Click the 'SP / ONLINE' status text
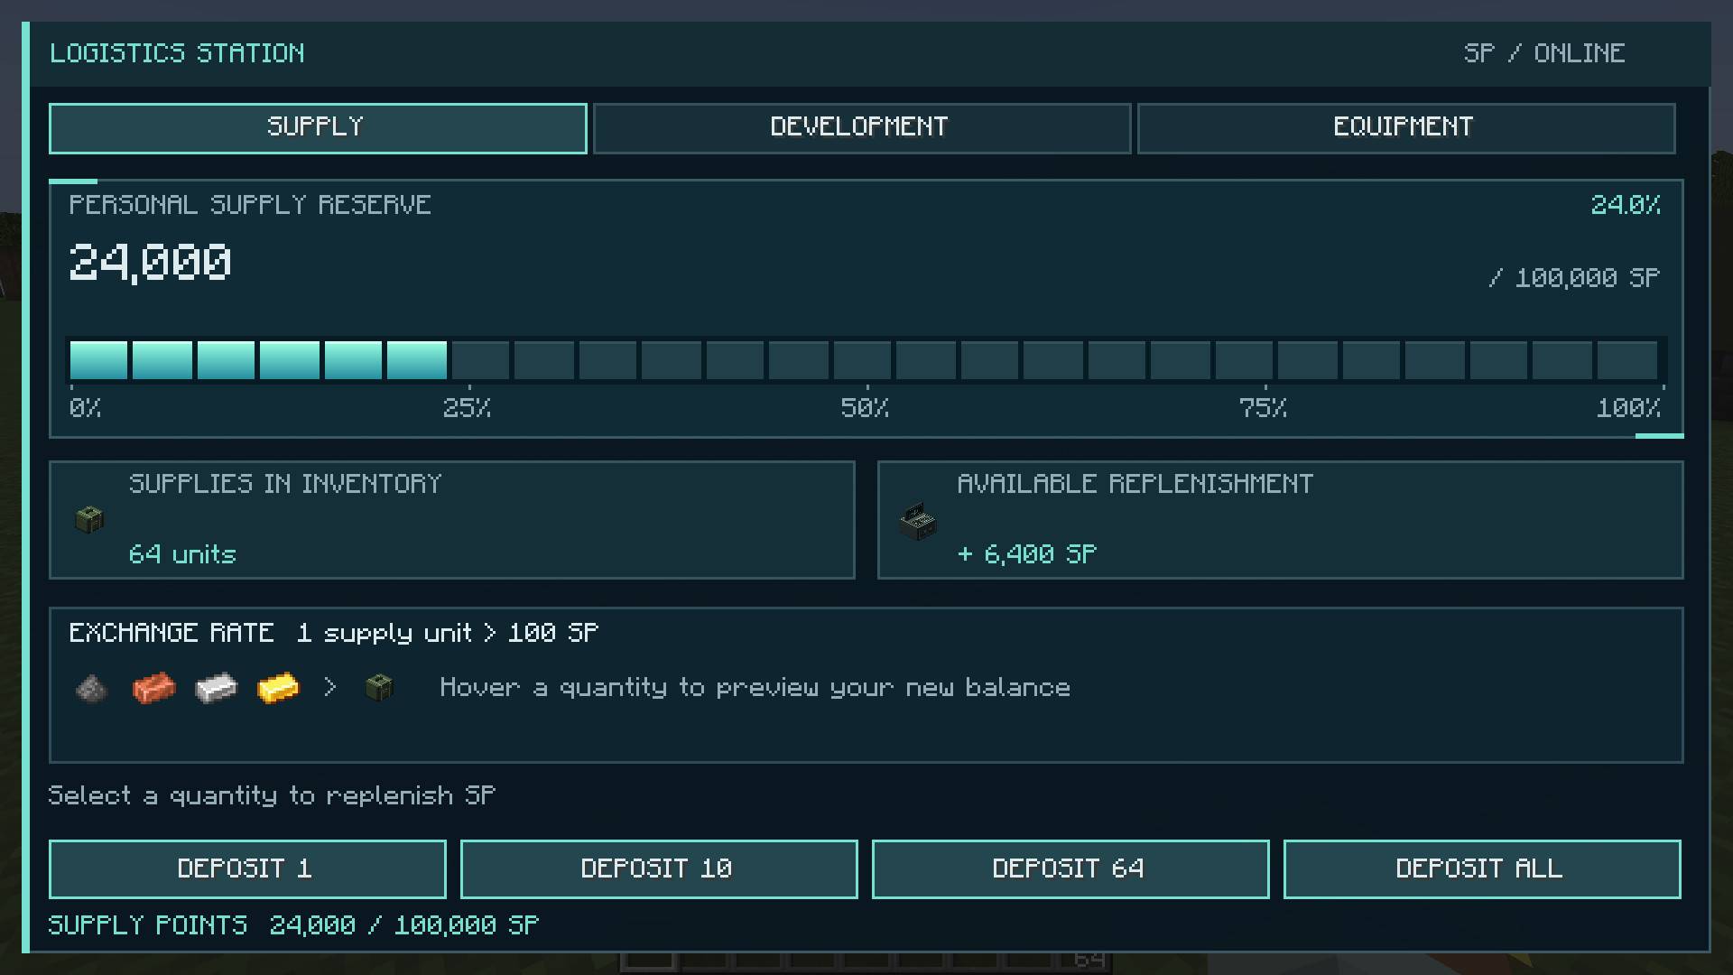Viewport: 1733px width, 975px height. point(1544,53)
